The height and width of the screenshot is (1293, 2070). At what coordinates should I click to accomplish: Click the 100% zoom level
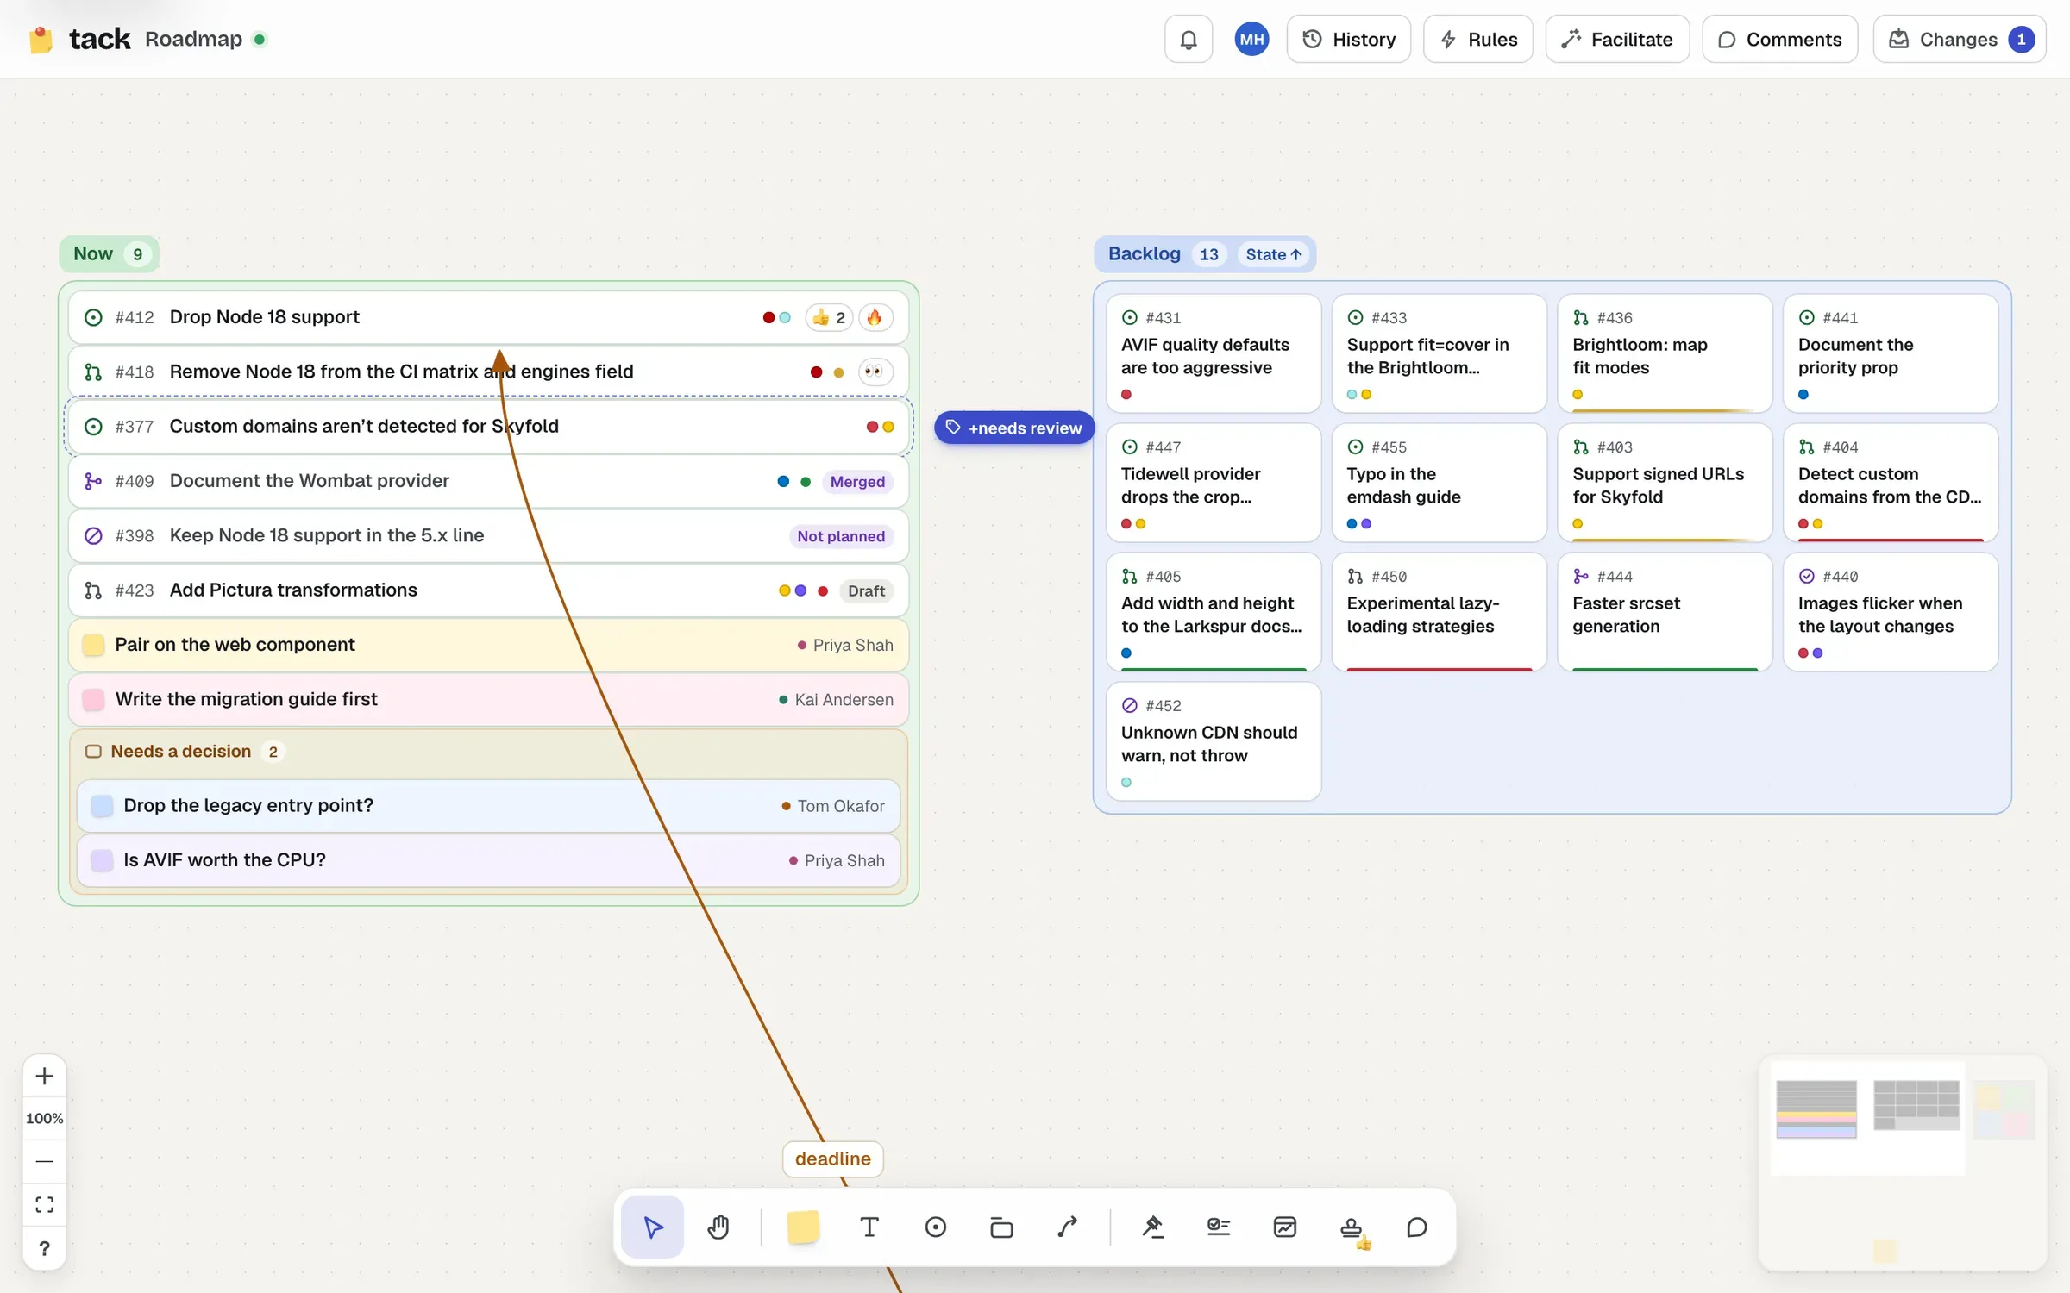45,1118
